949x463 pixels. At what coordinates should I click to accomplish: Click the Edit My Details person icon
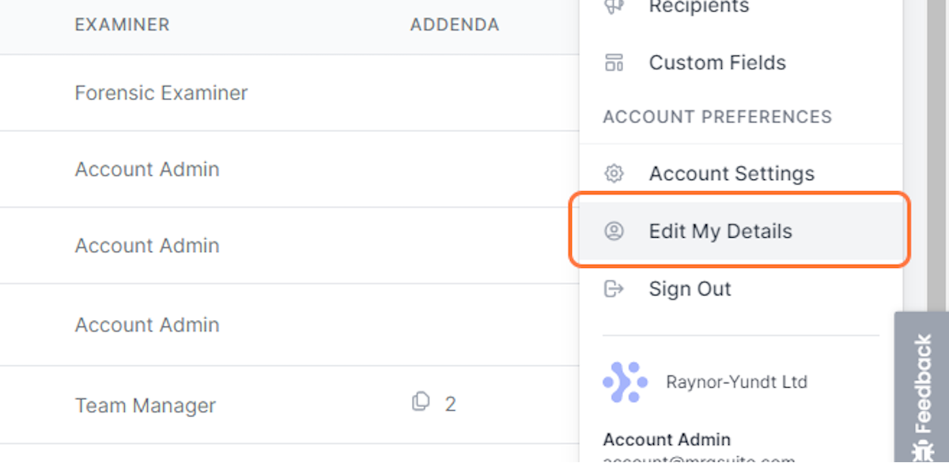point(614,231)
